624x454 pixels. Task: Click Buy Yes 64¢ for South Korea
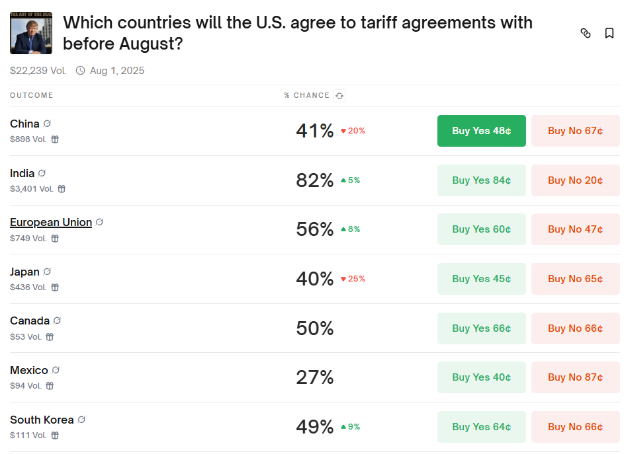click(482, 426)
